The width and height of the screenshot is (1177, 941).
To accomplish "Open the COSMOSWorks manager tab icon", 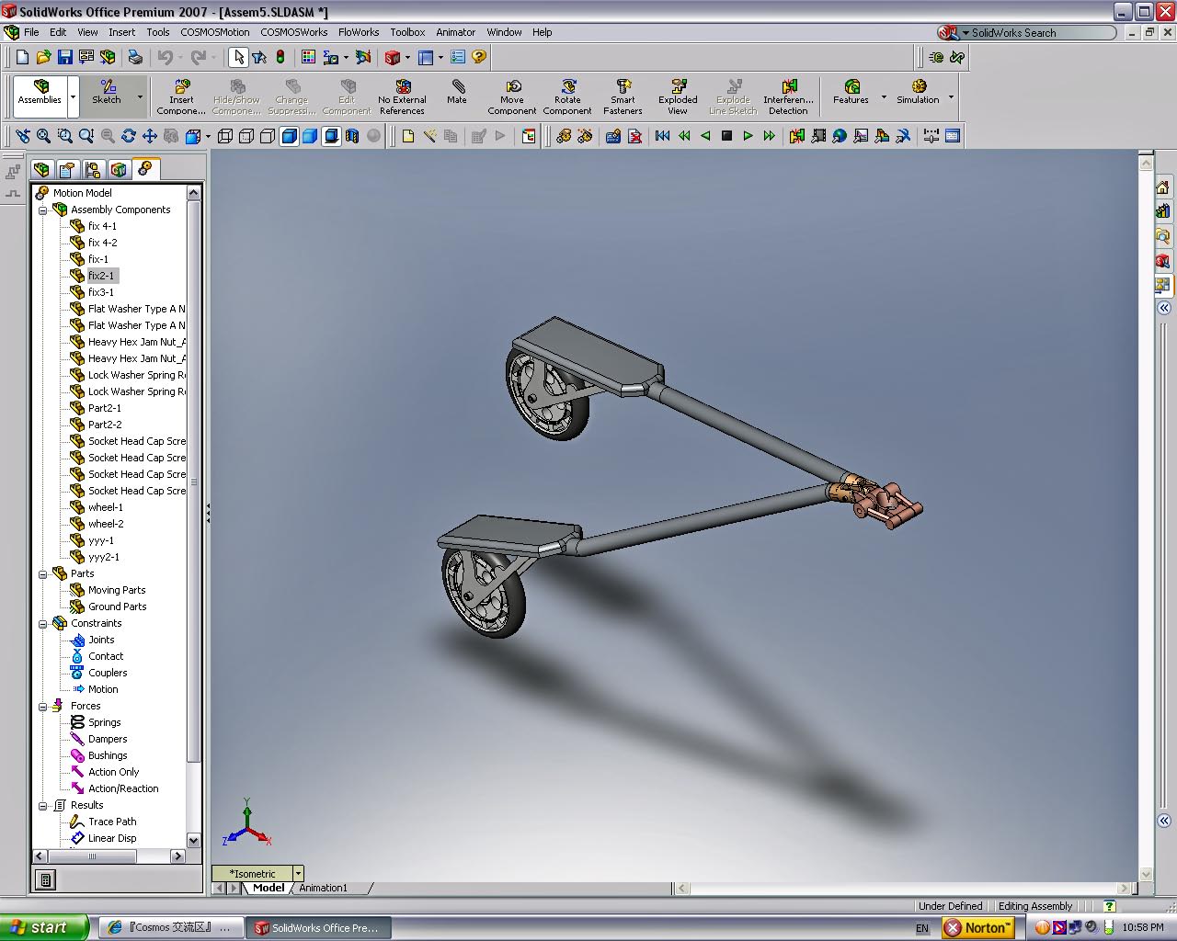I will 119,170.
